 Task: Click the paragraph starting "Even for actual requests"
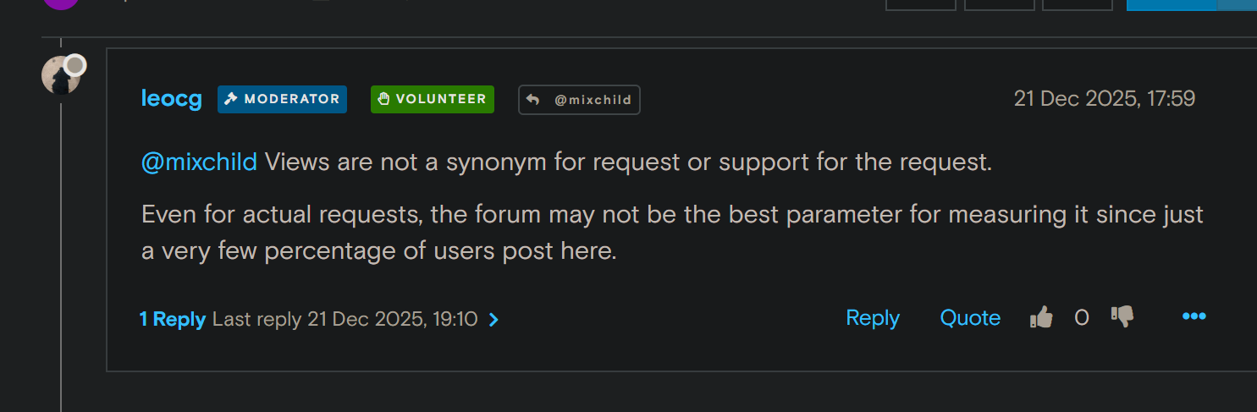click(x=672, y=233)
